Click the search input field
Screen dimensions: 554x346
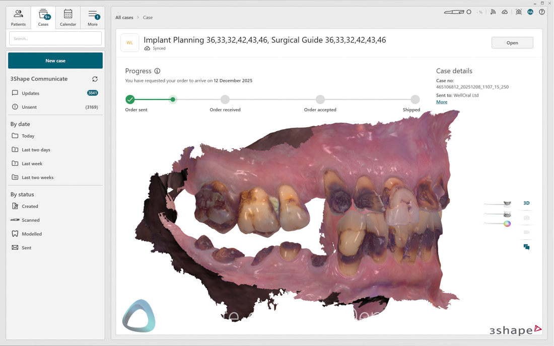(55, 38)
